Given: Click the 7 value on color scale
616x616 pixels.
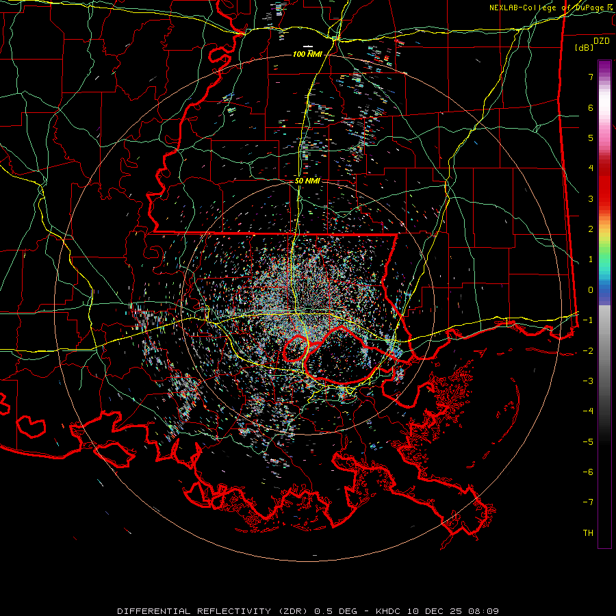Looking at the screenshot, I should (x=591, y=77).
